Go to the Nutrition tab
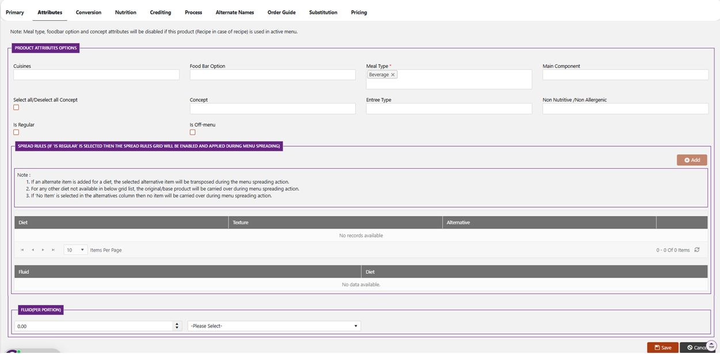 pyautogui.click(x=125, y=12)
